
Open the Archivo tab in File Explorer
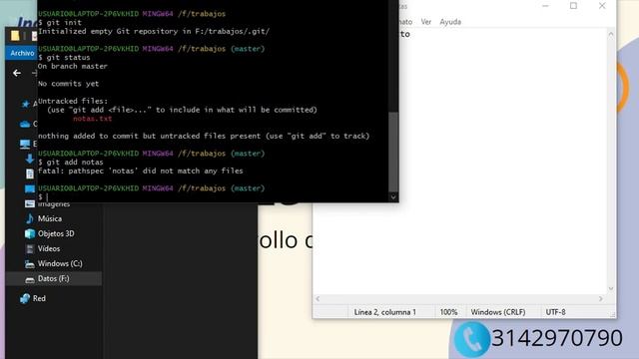pos(22,53)
